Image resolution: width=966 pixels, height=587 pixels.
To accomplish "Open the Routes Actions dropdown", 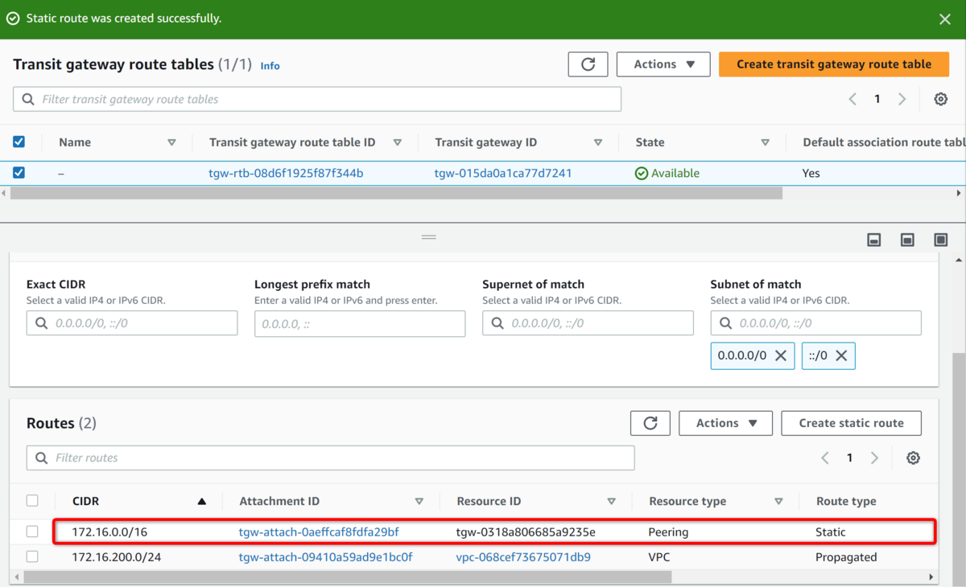I will click(725, 423).
